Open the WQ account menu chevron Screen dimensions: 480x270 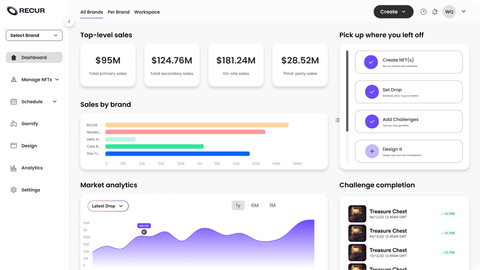pyautogui.click(x=464, y=12)
